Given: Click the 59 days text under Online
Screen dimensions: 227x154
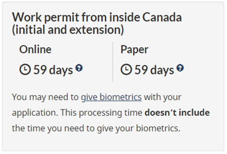Looking at the screenshot, I should pyautogui.click(x=53, y=70).
